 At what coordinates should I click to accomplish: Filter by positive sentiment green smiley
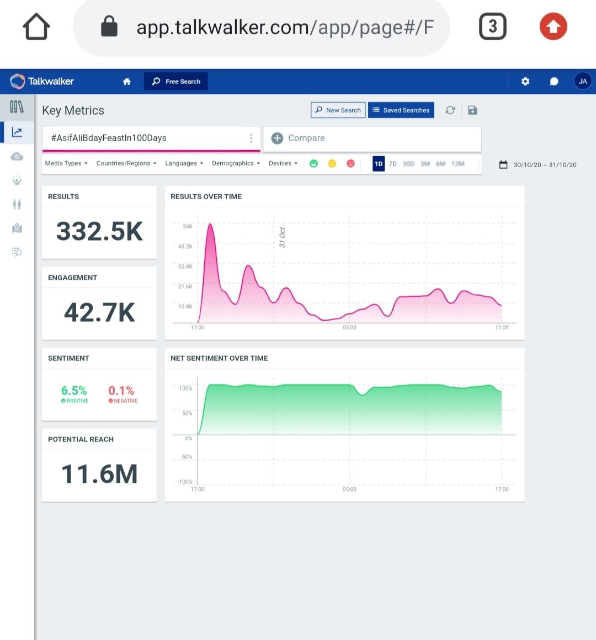tap(313, 164)
